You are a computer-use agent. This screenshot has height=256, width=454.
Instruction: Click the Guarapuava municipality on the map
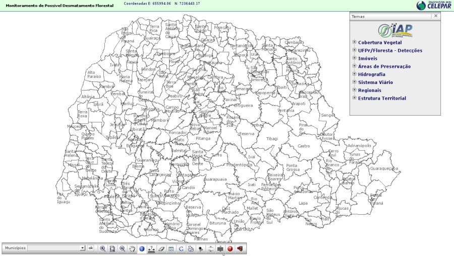point(215,179)
